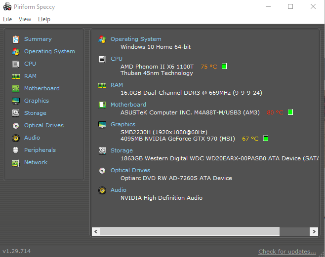325x257 pixels.
Task: Click the Piriform Speccy title bar app icon
Action: click(7, 6)
